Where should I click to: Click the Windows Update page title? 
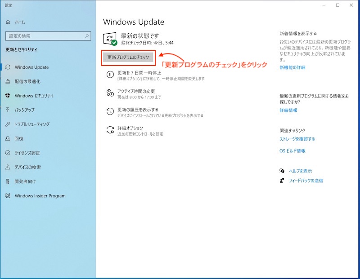[134, 22]
